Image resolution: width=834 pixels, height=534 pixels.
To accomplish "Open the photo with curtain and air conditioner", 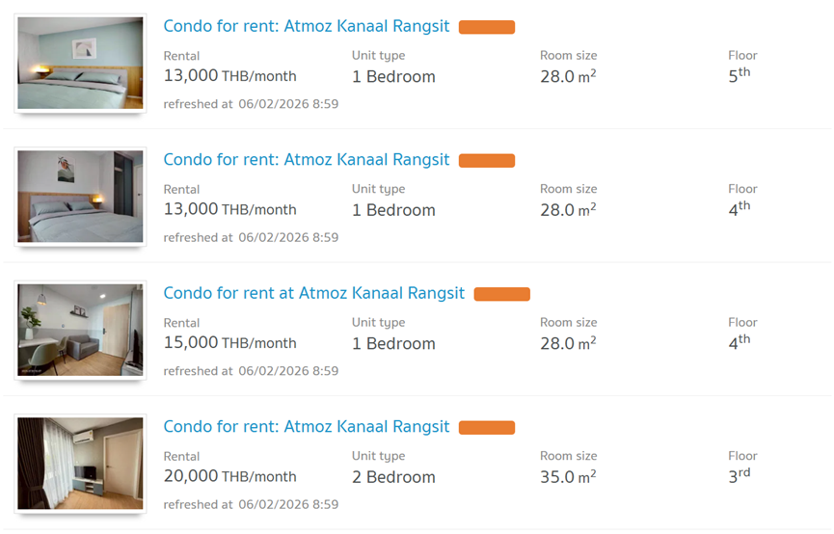I will [x=80, y=464].
